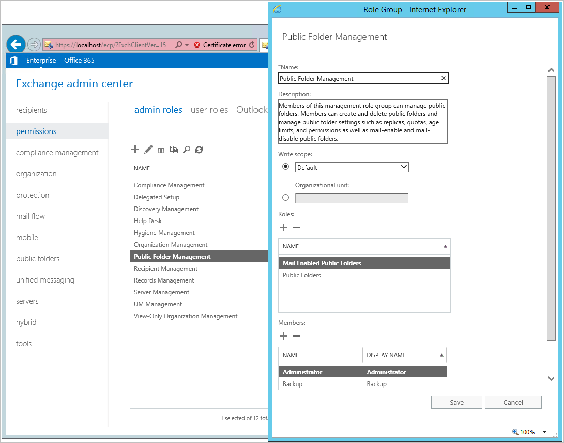This screenshot has width=564, height=443.
Task: Search the admin roles list
Action: [x=186, y=150]
